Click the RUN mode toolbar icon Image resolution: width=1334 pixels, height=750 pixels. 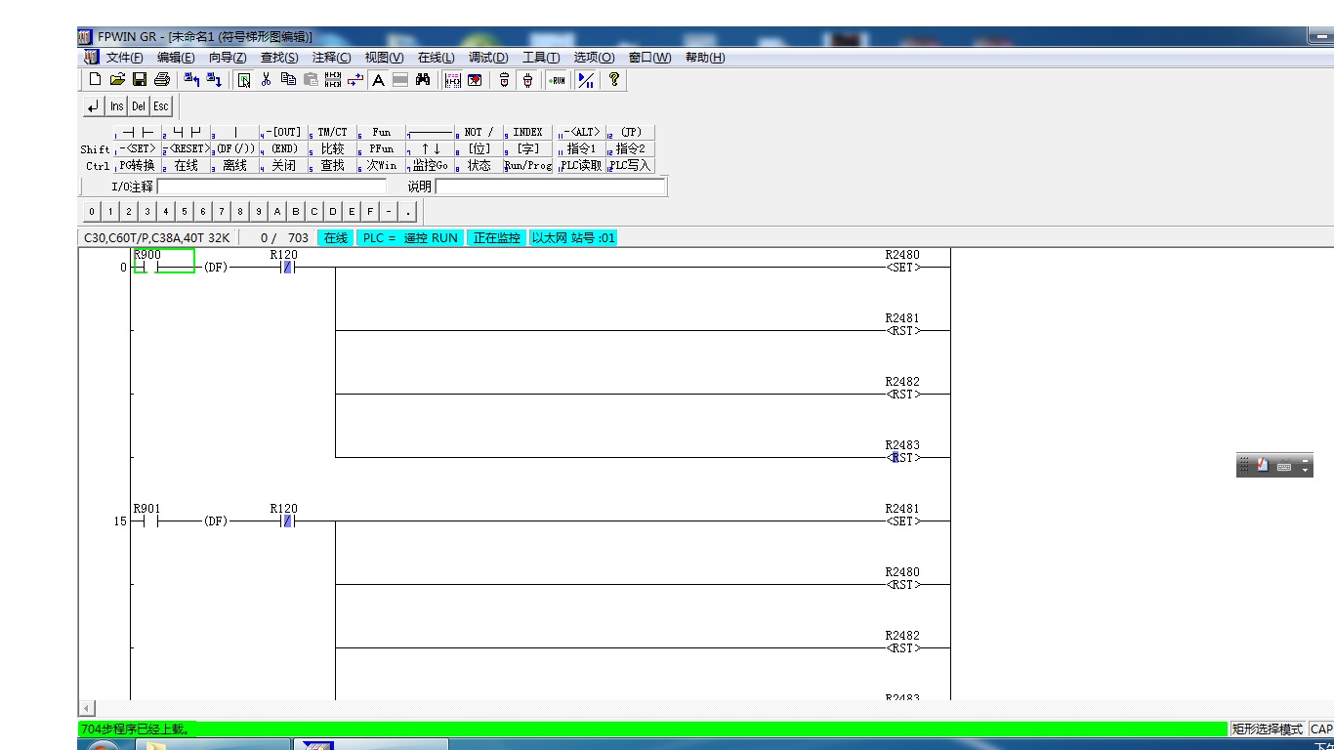[x=558, y=80]
